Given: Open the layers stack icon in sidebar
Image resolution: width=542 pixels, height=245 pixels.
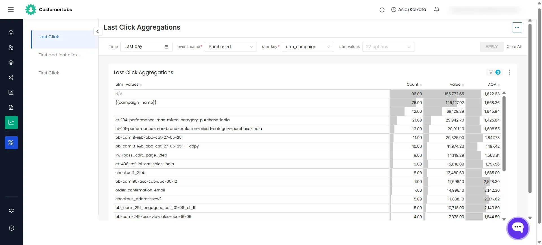Looking at the screenshot, I should pyautogui.click(x=11, y=63).
